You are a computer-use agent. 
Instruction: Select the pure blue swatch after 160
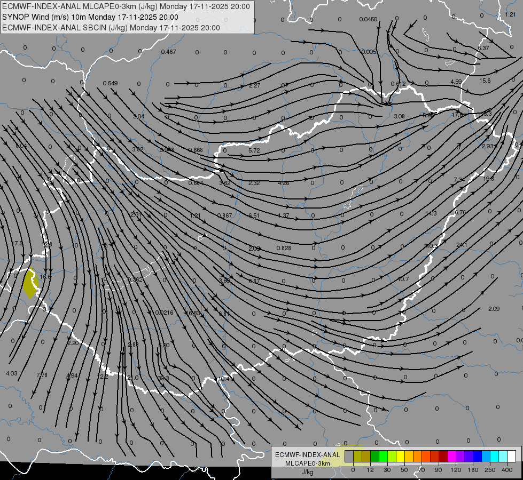478,456
